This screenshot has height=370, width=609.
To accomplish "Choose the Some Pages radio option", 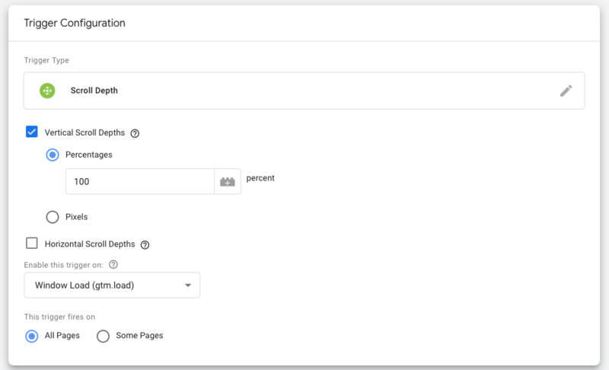I will 103,336.
